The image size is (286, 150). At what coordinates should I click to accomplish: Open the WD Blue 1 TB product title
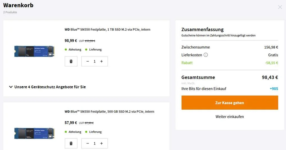(107, 29)
